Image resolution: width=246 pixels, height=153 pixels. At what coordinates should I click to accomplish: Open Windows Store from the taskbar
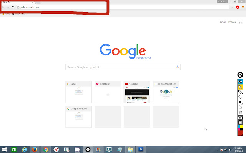pyautogui.click(x=14, y=150)
